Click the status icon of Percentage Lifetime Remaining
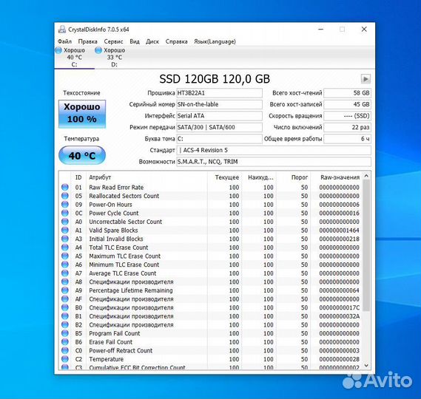421x399 pixels. [x=65, y=290]
